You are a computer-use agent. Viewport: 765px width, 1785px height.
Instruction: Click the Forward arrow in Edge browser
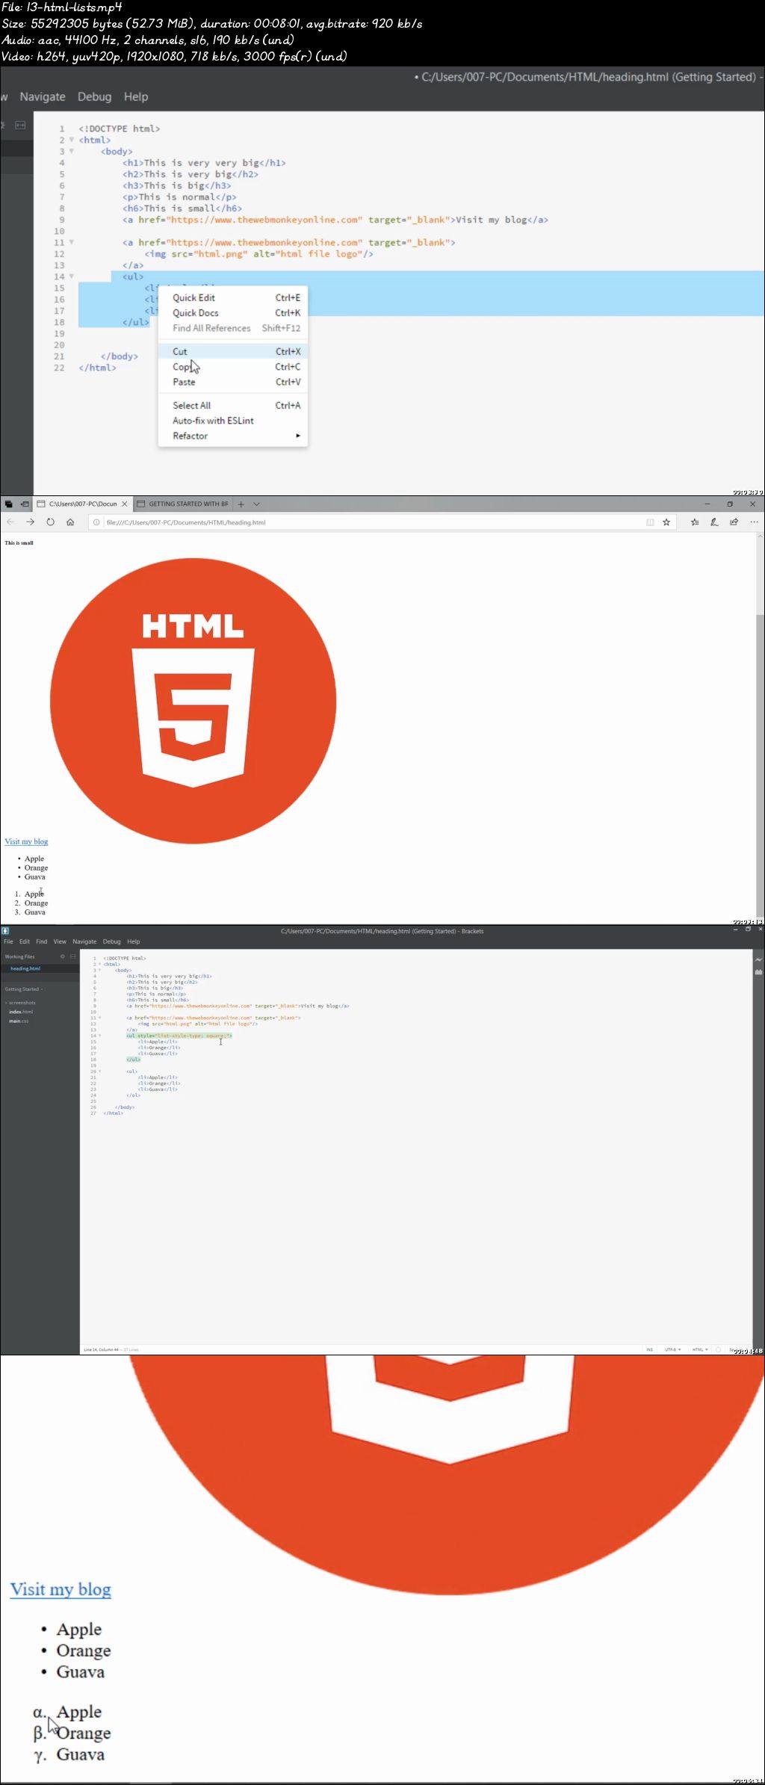click(x=30, y=522)
